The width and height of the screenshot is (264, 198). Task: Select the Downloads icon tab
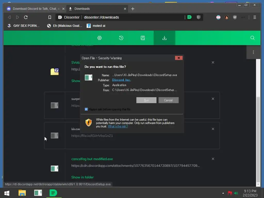[164, 38]
